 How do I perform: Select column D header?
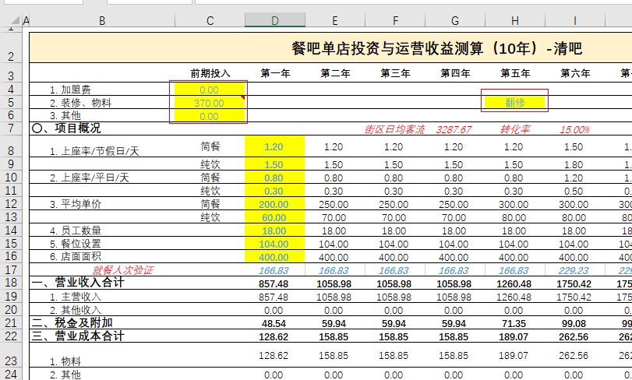tap(275, 20)
